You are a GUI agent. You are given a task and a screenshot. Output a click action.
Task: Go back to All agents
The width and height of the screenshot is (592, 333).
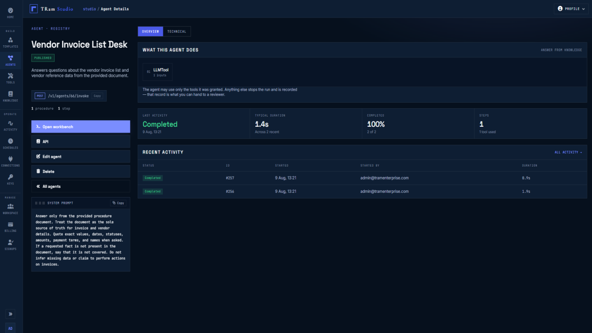pos(80,186)
